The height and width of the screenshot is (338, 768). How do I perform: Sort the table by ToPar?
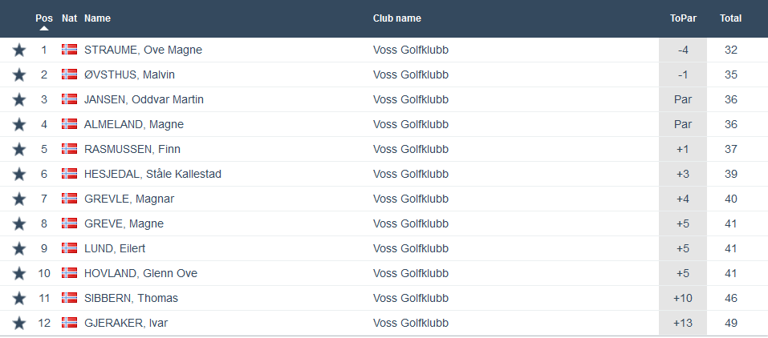pos(682,18)
